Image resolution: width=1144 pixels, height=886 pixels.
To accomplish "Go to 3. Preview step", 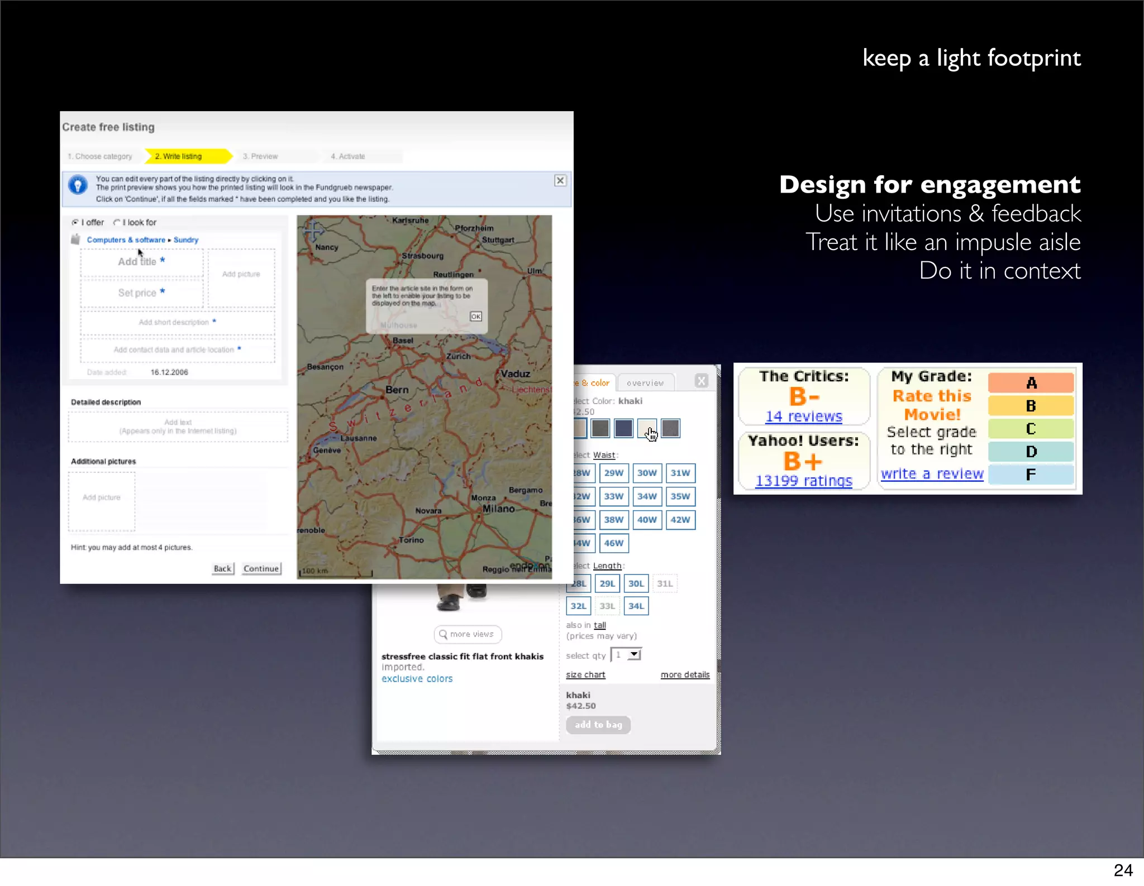I will 260,156.
